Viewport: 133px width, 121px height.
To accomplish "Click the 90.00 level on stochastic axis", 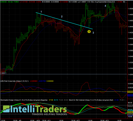I will pos(130,103).
